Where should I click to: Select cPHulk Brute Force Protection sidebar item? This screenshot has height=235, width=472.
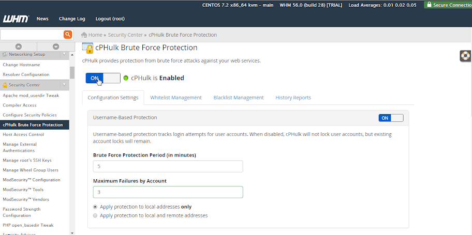pyautogui.click(x=34, y=124)
